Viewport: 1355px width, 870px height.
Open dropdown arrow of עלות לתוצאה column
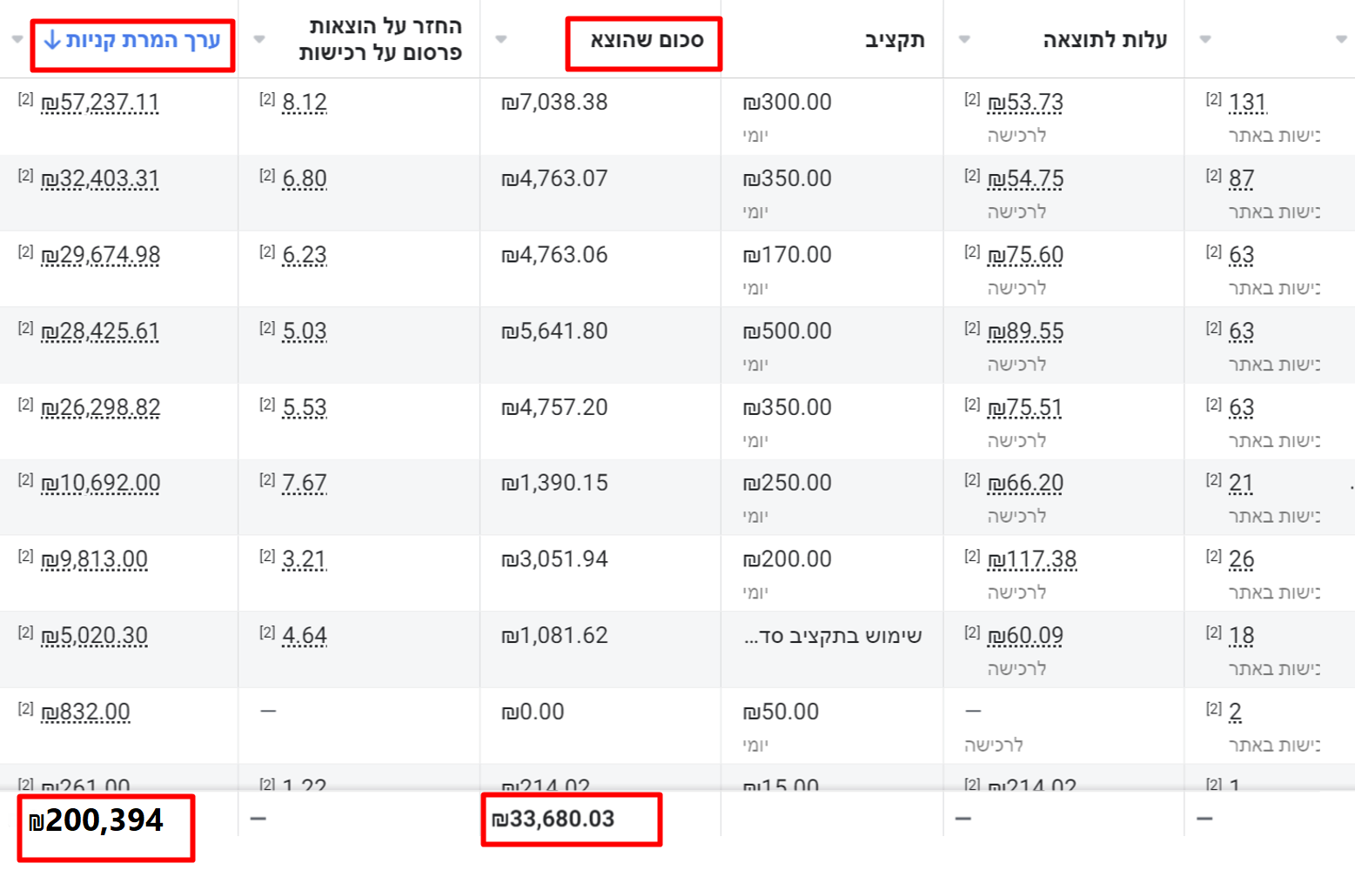click(964, 40)
